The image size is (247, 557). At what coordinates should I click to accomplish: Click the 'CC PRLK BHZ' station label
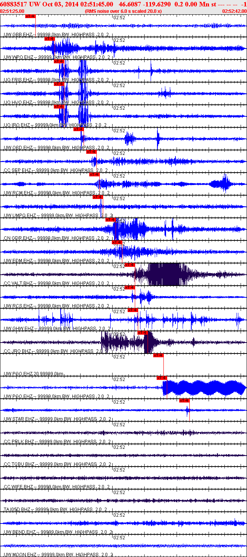[19, 442]
